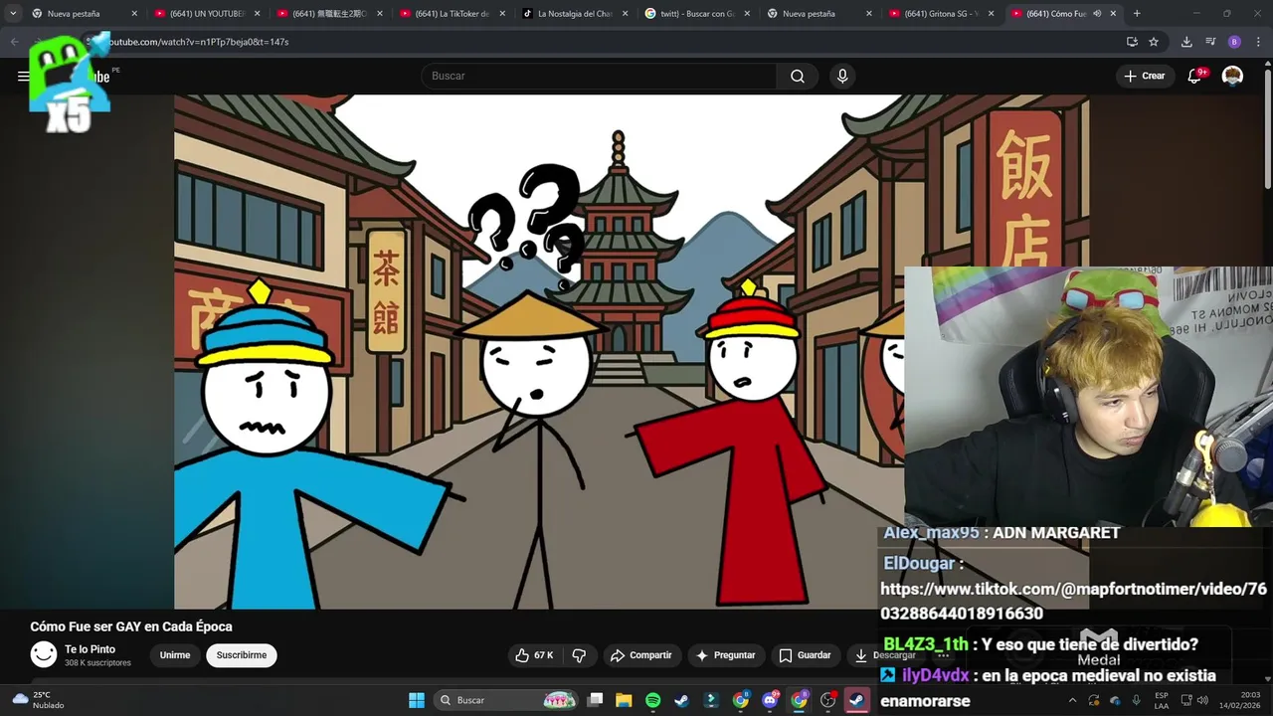Open Chrome media controls icon
The image size is (1273, 716).
click(1210, 42)
